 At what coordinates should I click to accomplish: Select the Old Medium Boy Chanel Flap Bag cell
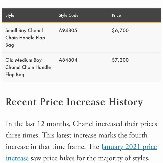click(28, 67)
